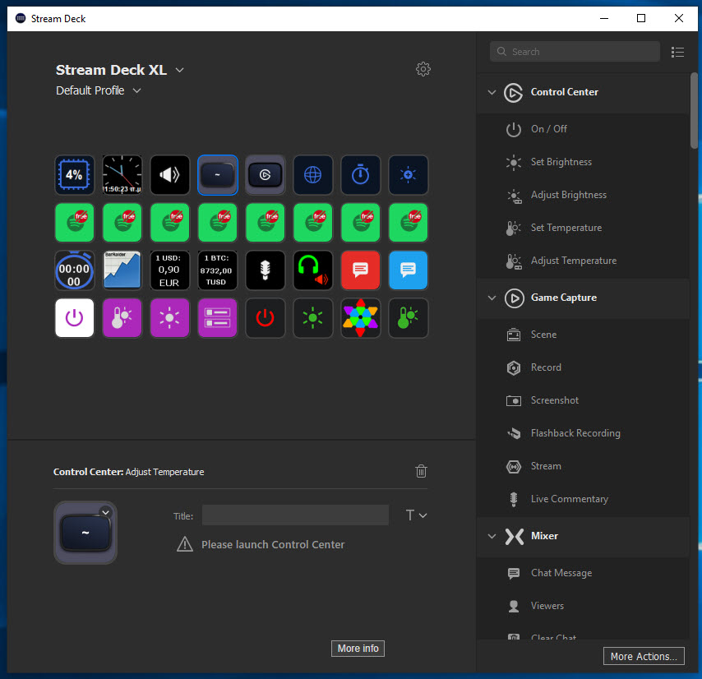Click the More info button
The height and width of the screenshot is (679, 702).
(358, 648)
